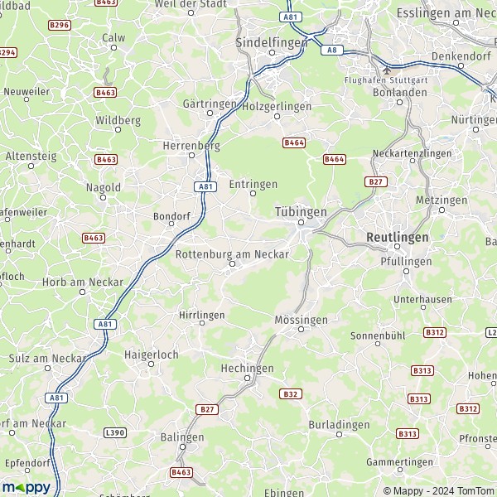497x497 pixels.
Task: Select the Nagold town marker
Action: (103, 197)
